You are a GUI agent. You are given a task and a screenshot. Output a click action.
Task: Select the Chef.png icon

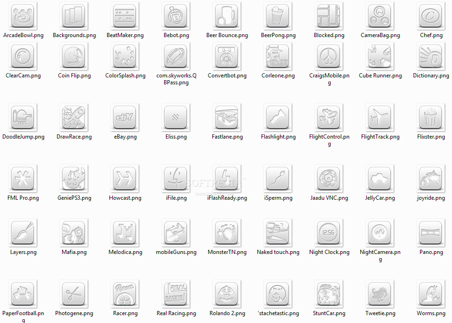point(431,15)
